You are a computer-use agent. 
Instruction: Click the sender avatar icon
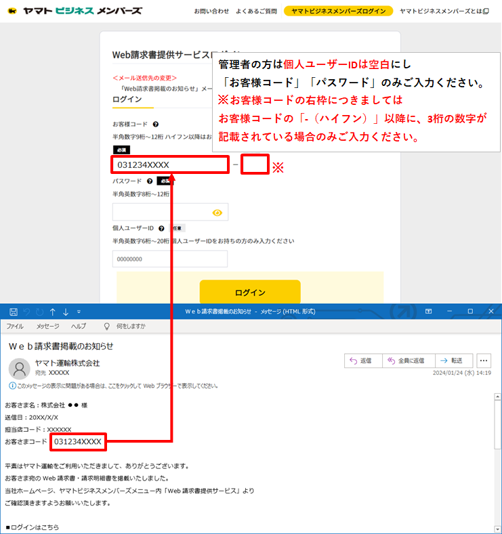19,368
